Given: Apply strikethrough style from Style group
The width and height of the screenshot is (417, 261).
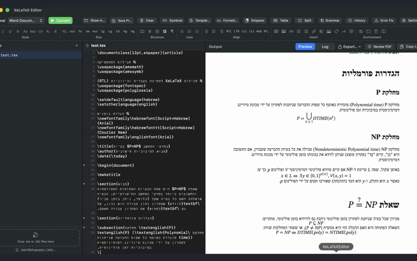Looking at the screenshot, I should point(18,31).
